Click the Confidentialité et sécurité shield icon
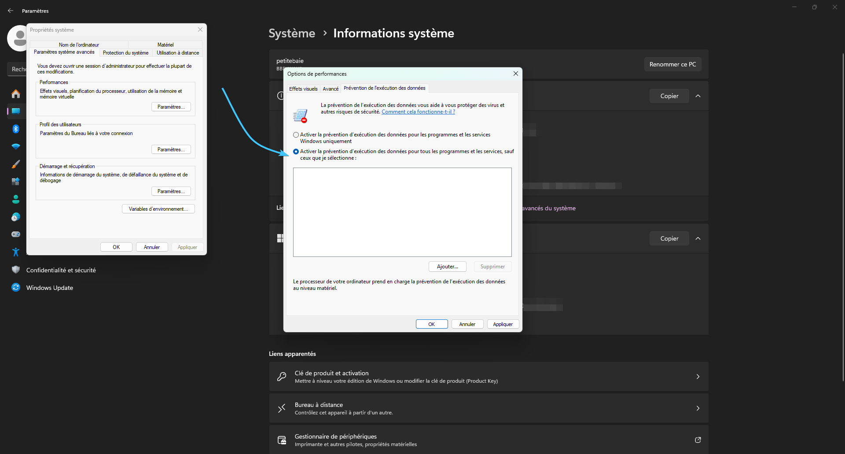Viewport: 845px width, 454px height. point(16,270)
